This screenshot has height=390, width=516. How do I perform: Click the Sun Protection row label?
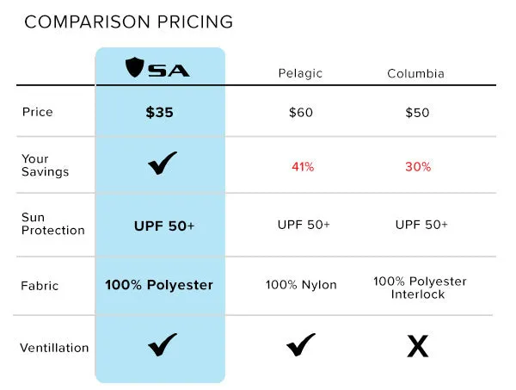pos(53,224)
